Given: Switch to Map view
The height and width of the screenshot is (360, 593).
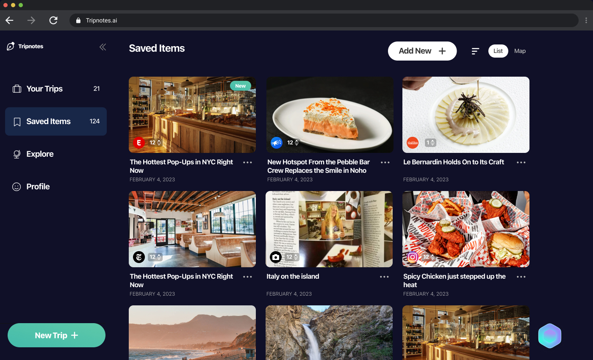Looking at the screenshot, I should point(520,51).
